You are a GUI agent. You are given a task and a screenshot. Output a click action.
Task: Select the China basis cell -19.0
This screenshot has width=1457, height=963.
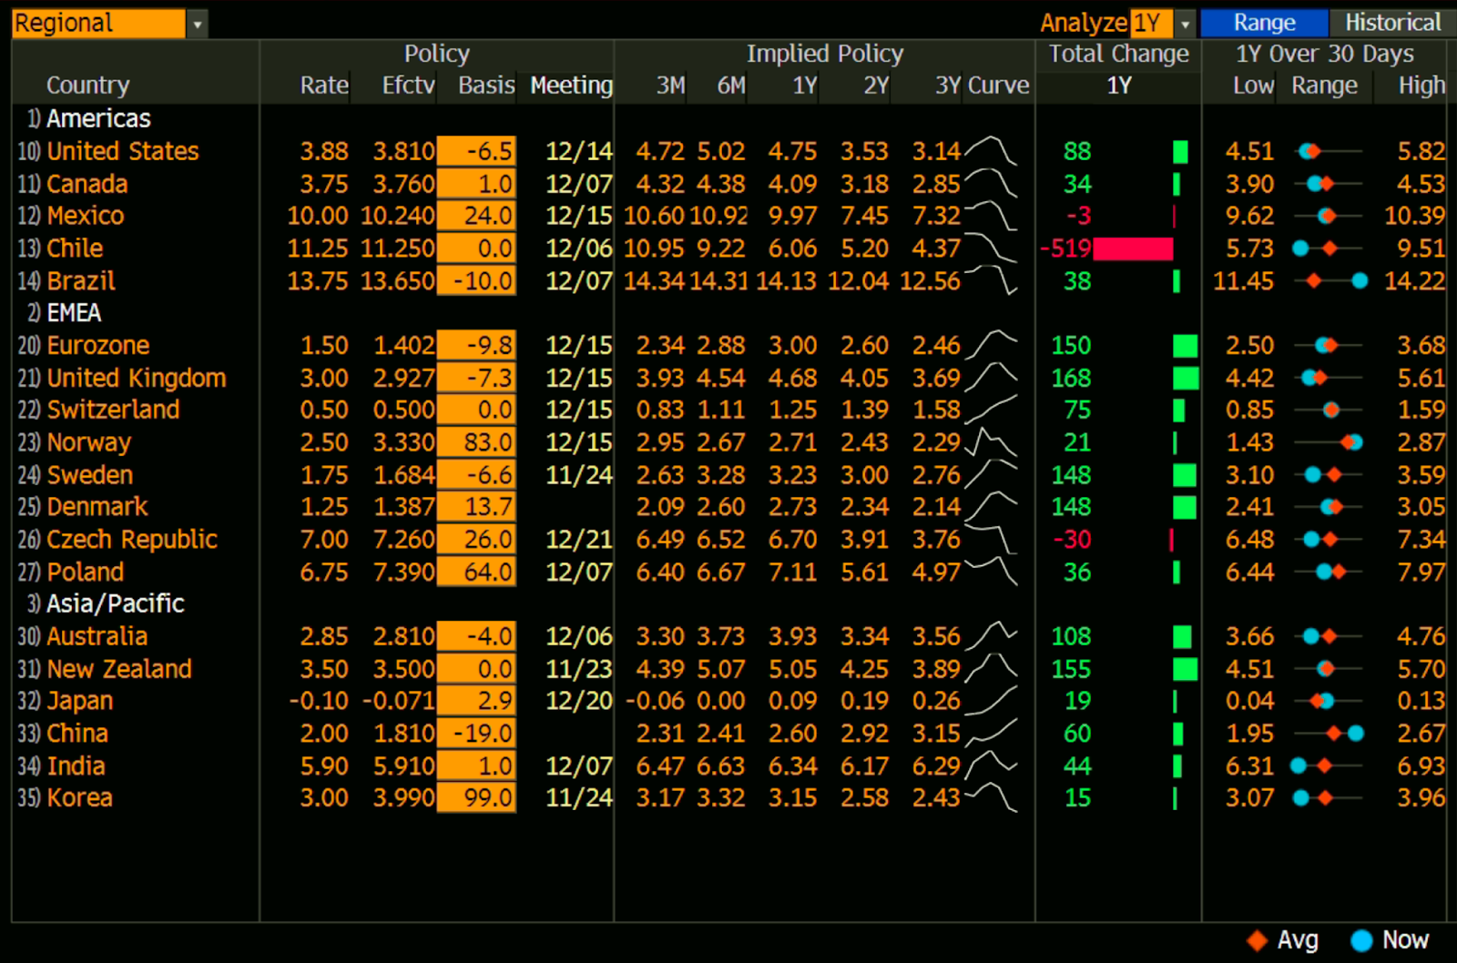tap(476, 734)
